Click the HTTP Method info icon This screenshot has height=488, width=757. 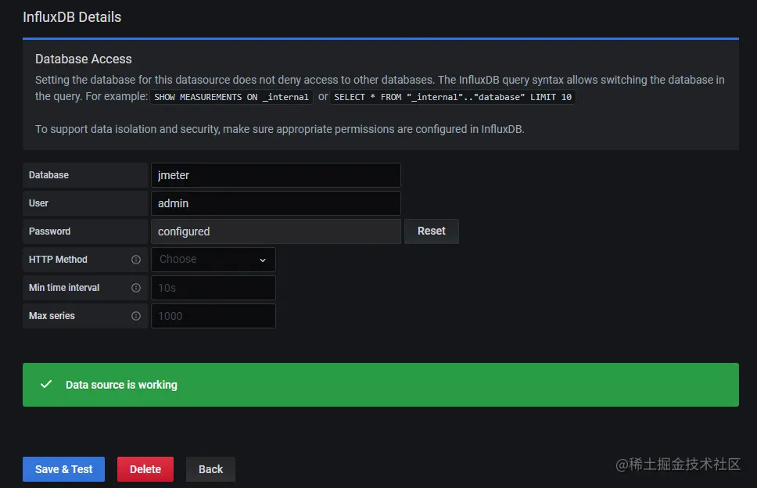136,260
